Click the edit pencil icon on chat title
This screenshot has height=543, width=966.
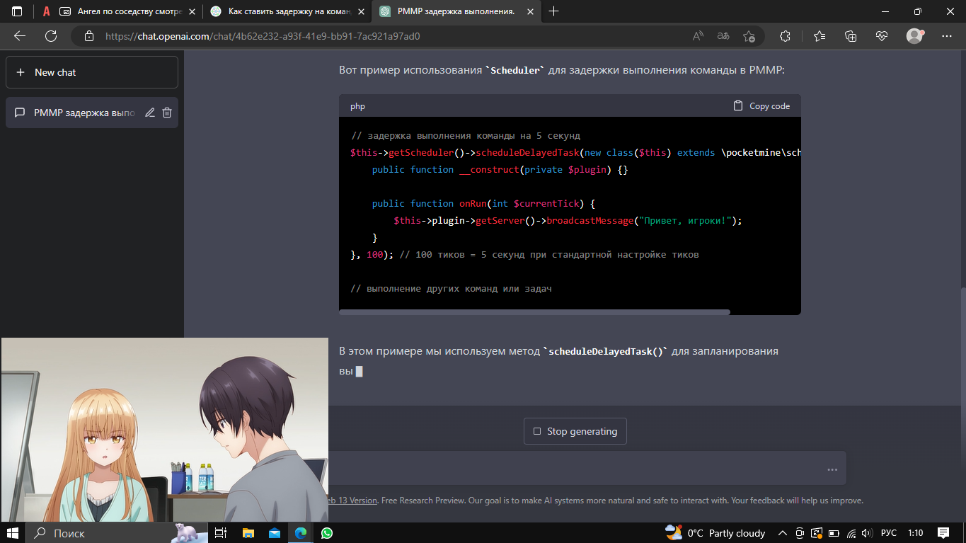pyautogui.click(x=149, y=113)
